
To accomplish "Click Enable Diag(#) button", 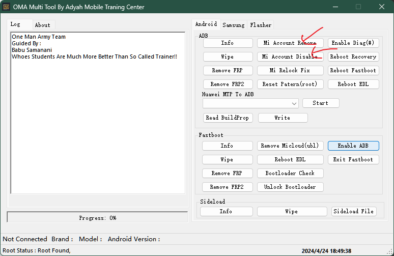I will pos(353,43).
